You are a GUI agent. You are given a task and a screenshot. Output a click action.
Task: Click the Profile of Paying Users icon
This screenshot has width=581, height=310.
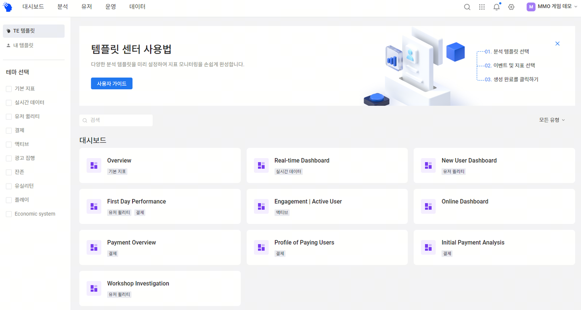tap(261, 247)
